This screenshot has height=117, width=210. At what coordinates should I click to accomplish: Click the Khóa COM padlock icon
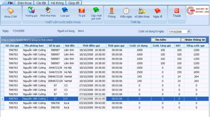pyautogui.click(x=10, y=11)
